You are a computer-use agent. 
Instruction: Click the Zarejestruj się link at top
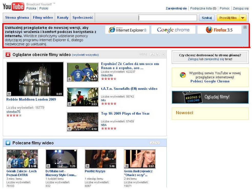pos(176,8)
